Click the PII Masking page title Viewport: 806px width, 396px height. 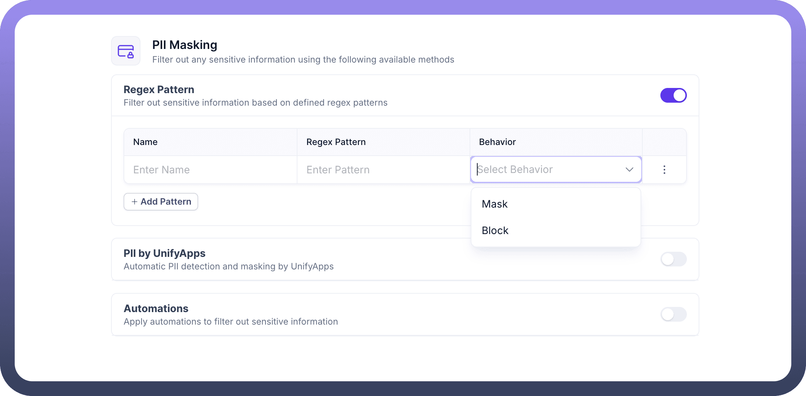(185, 45)
